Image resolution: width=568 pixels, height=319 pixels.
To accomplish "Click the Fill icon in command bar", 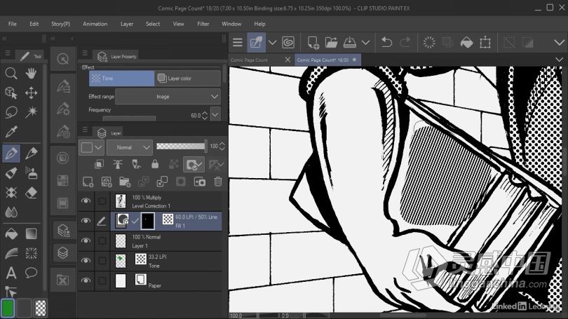I will (x=466, y=42).
